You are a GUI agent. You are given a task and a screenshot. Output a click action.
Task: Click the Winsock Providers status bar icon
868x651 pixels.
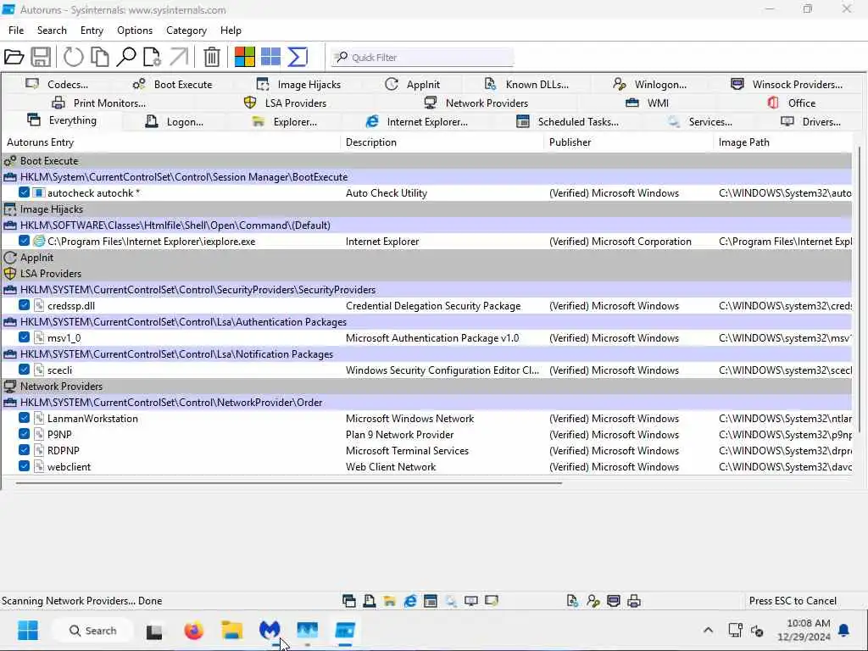click(x=614, y=601)
